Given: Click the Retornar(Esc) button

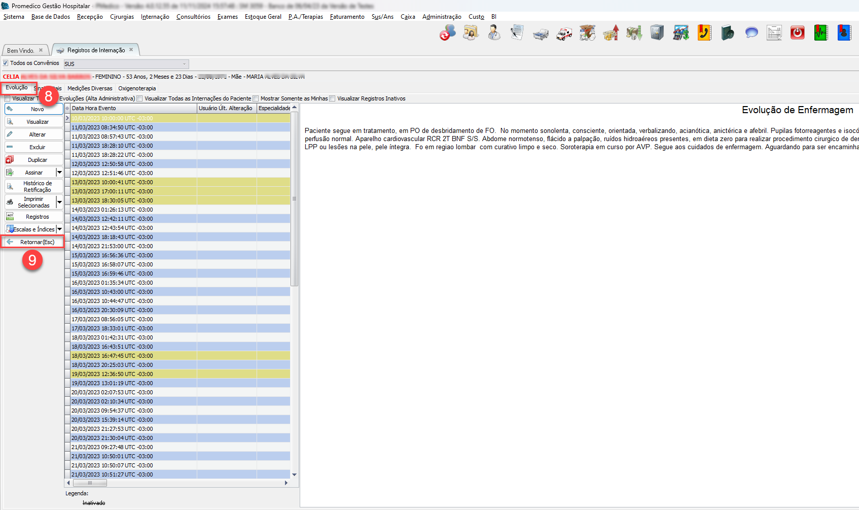Looking at the screenshot, I should (x=34, y=242).
